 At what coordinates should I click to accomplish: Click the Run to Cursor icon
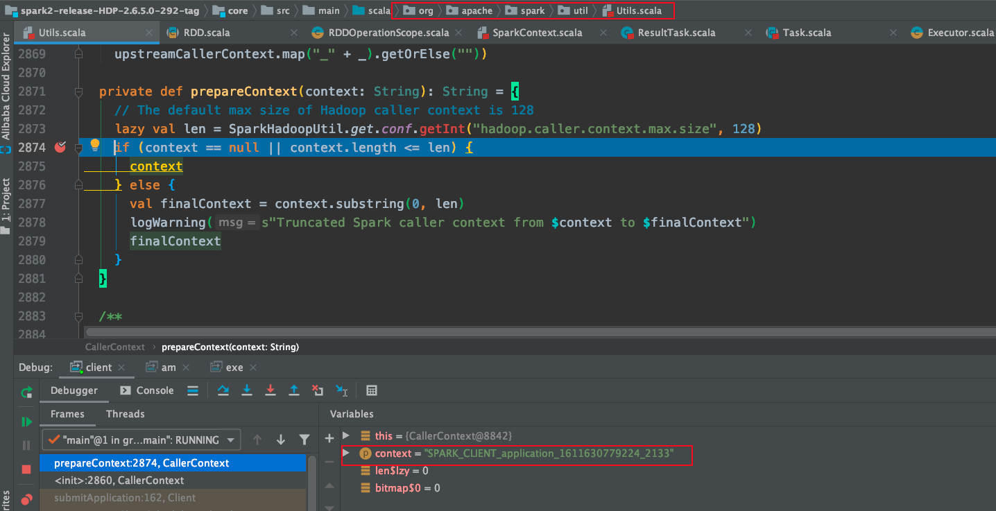click(341, 390)
